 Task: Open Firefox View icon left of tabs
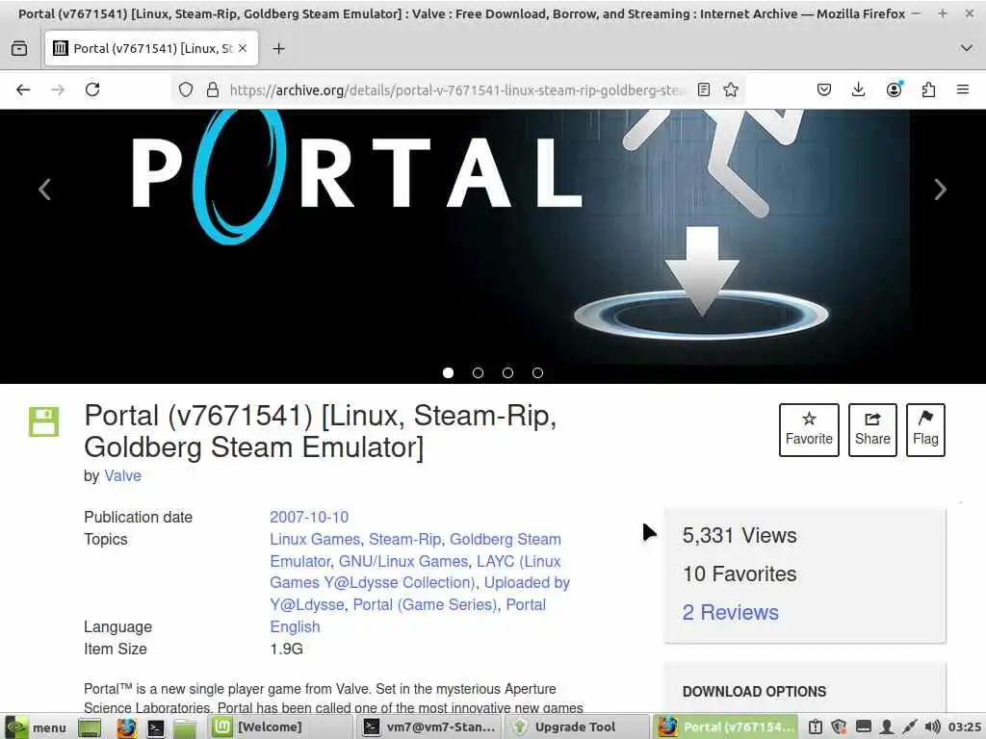point(19,48)
